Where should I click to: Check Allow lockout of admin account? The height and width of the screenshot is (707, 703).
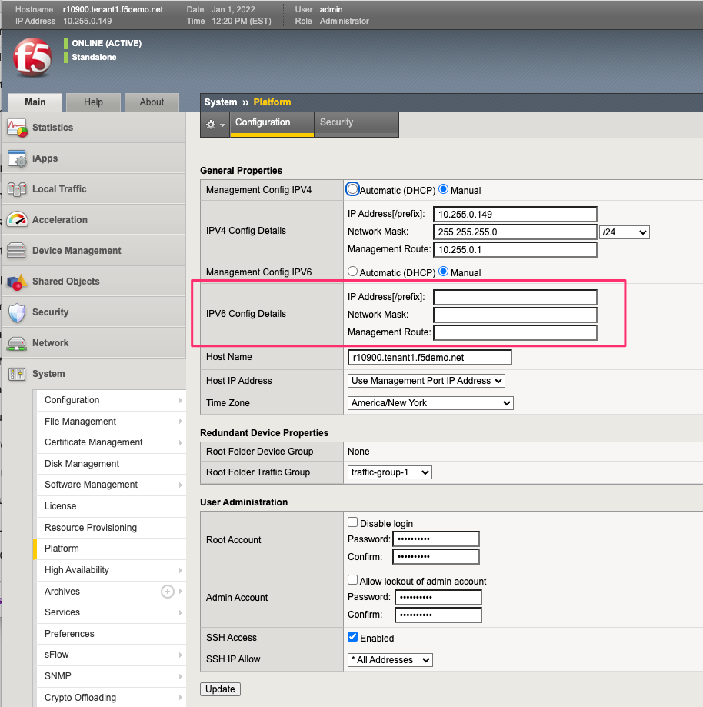[352, 580]
